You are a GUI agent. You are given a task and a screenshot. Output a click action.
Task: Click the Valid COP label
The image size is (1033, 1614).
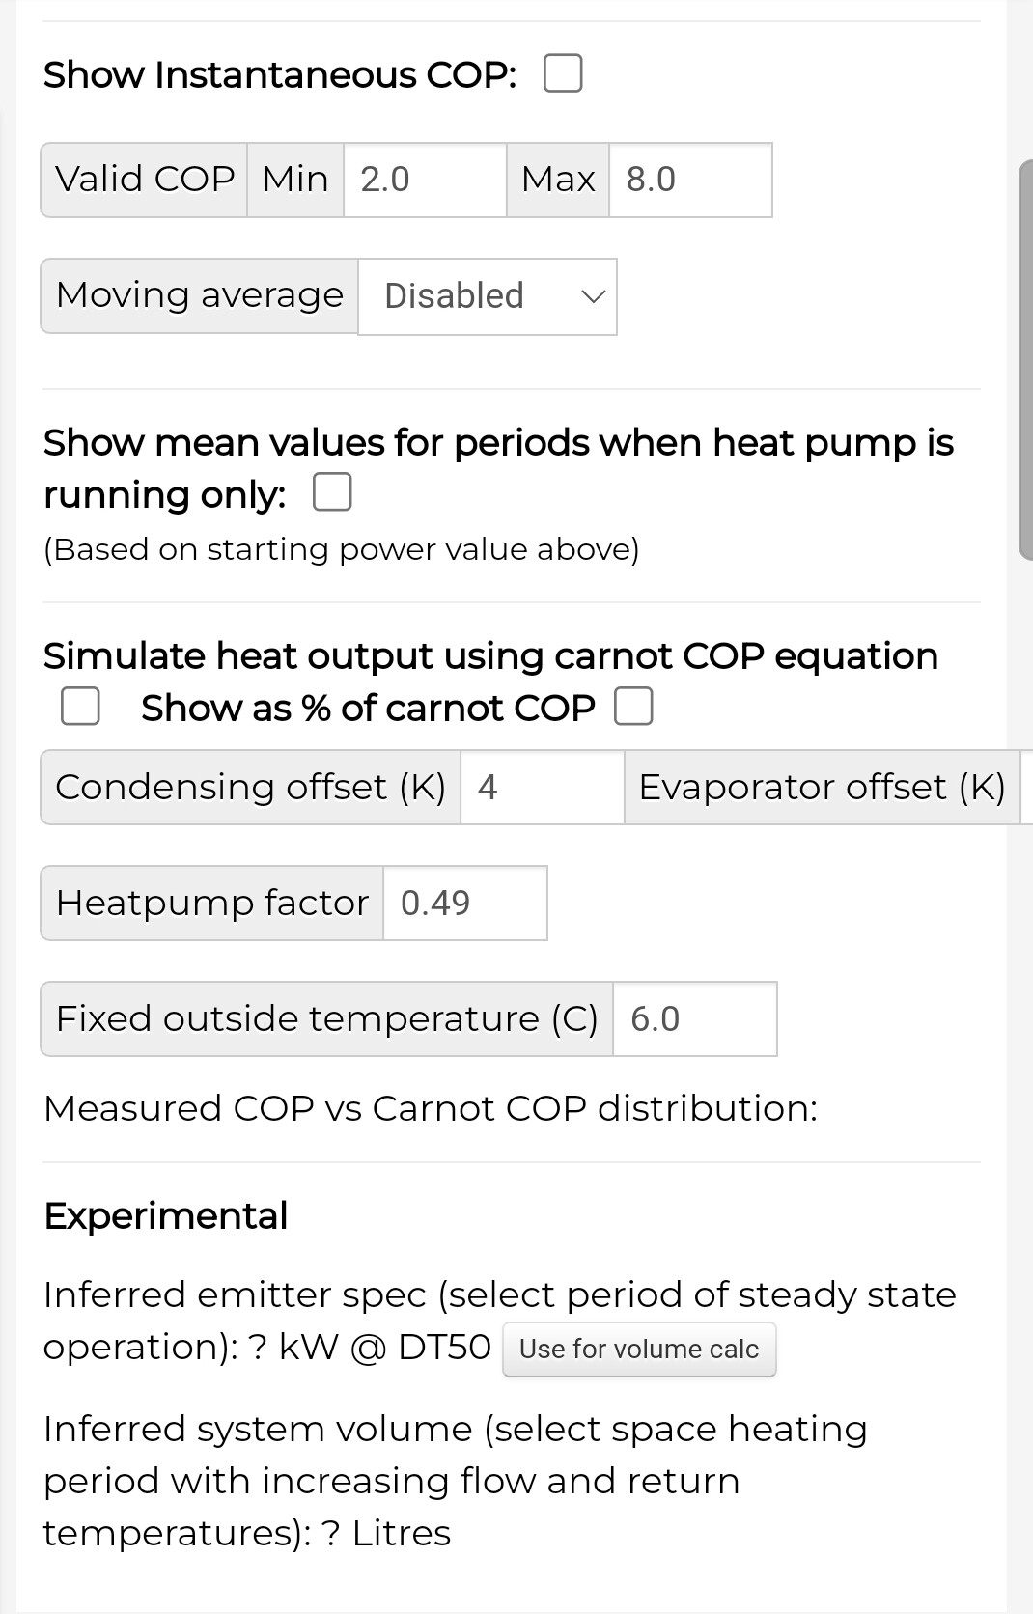[x=144, y=180]
